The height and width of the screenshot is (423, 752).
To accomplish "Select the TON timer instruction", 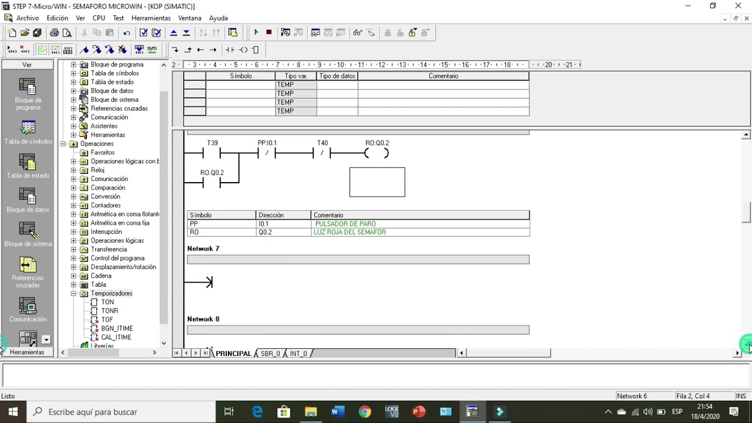I will tap(108, 303).
